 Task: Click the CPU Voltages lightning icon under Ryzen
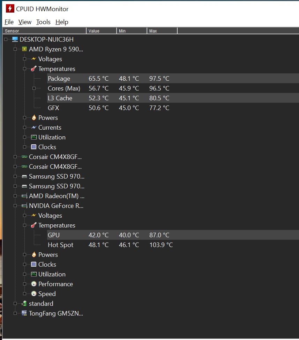coord(33,59)
